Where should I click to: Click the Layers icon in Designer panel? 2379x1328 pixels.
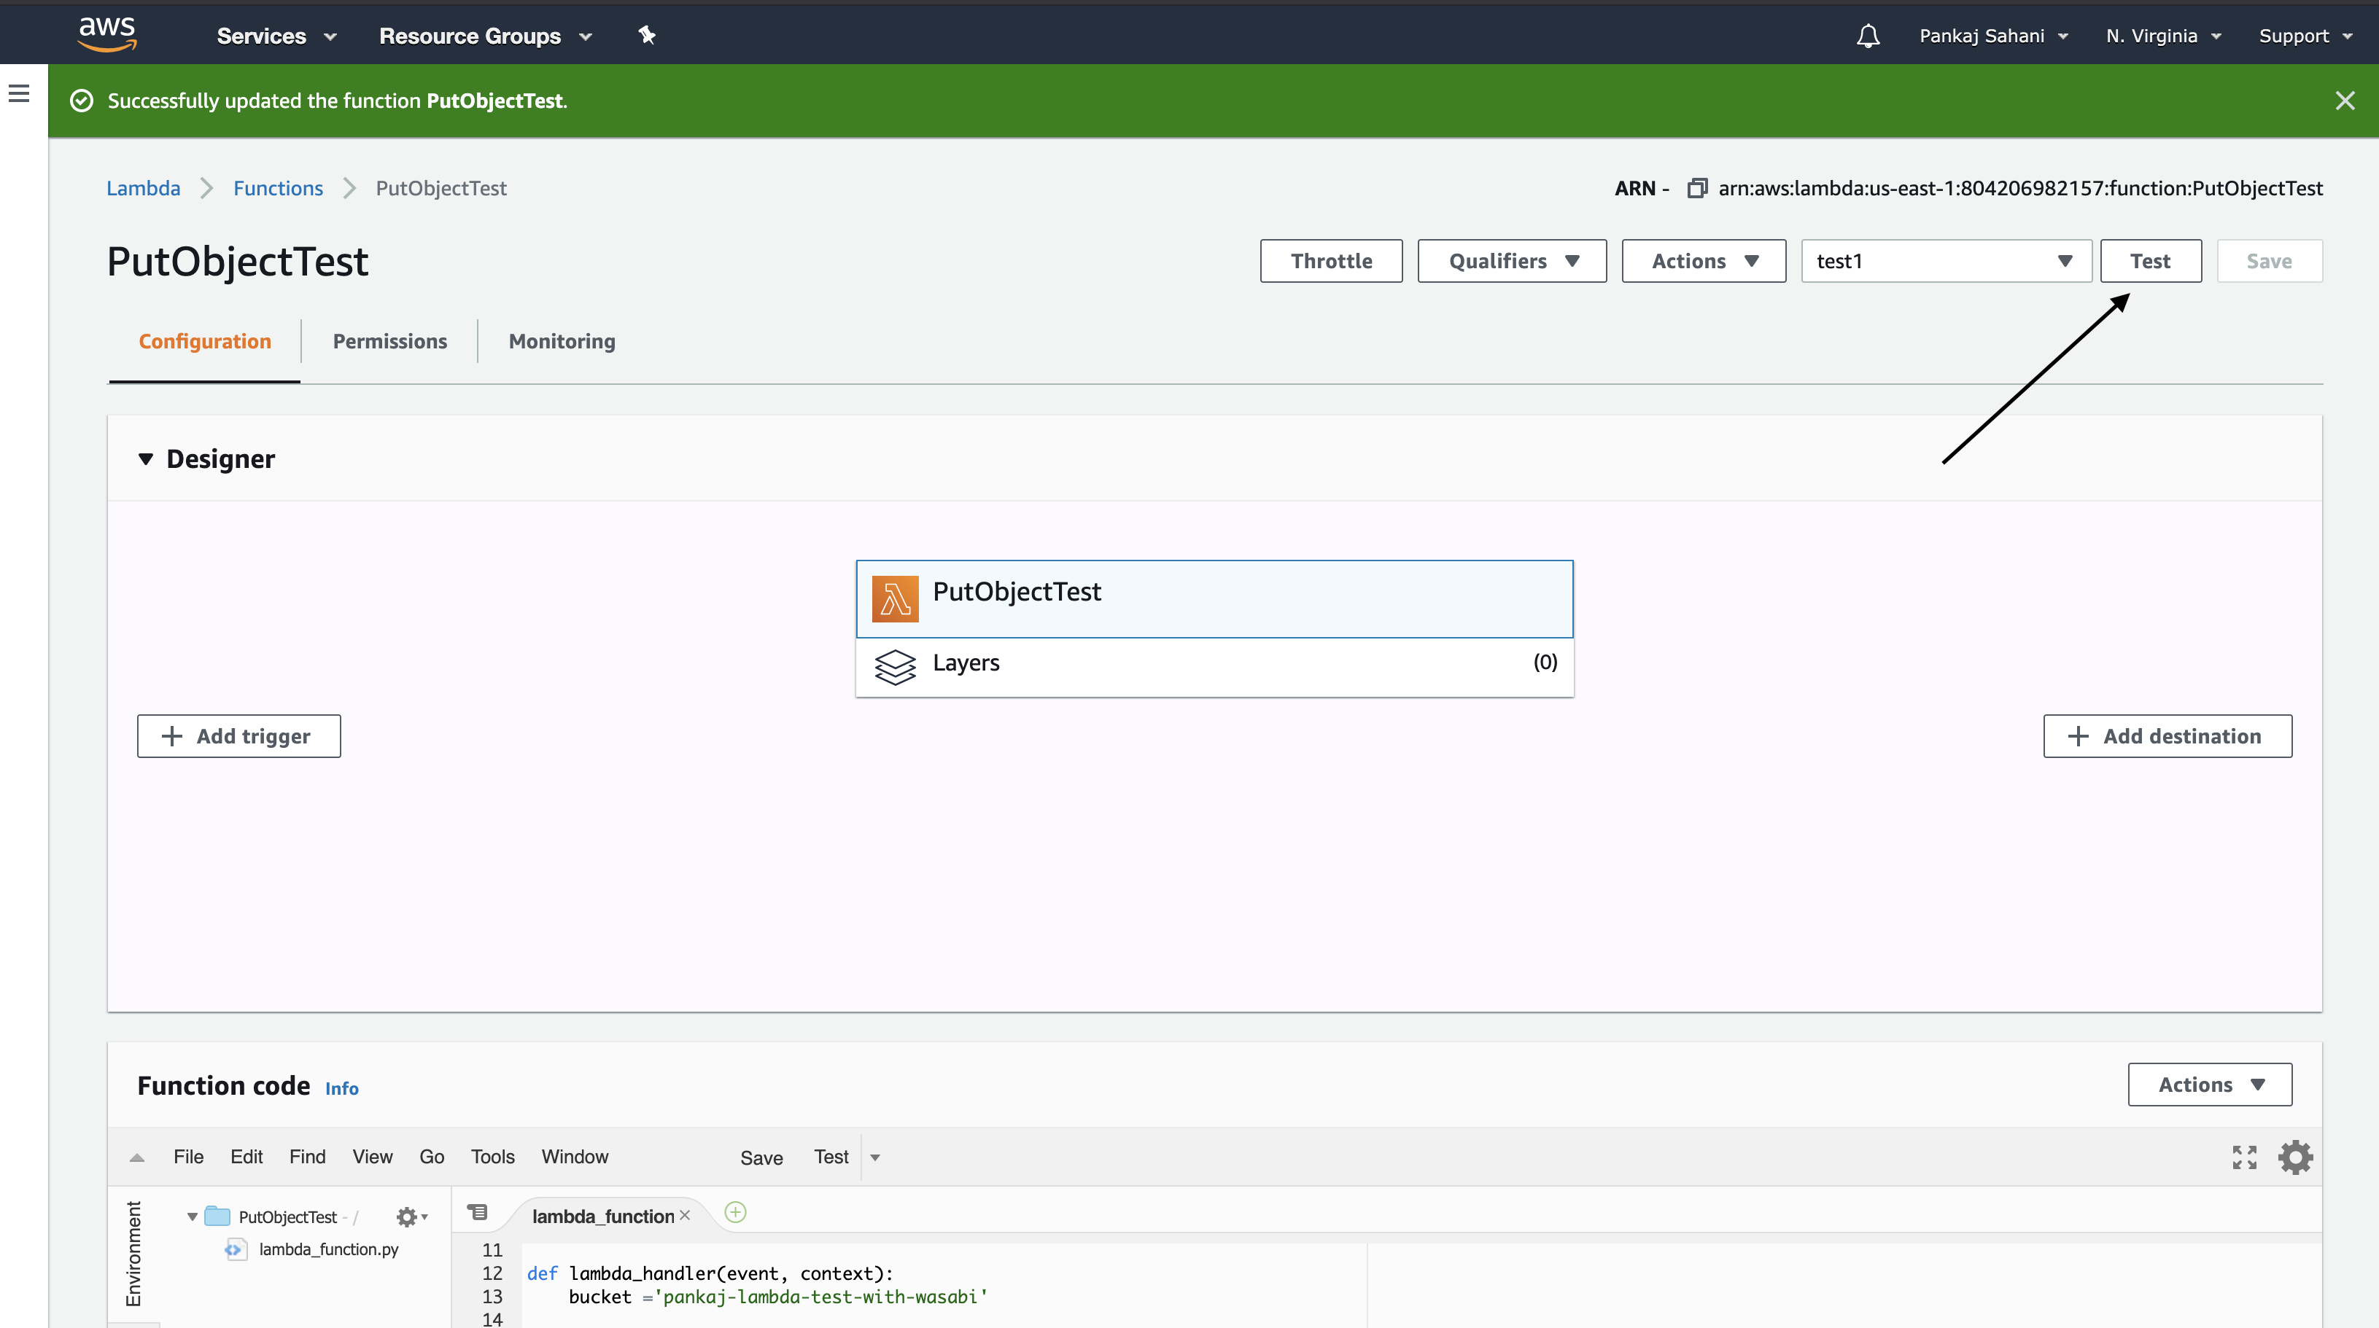tap(893, 663)
